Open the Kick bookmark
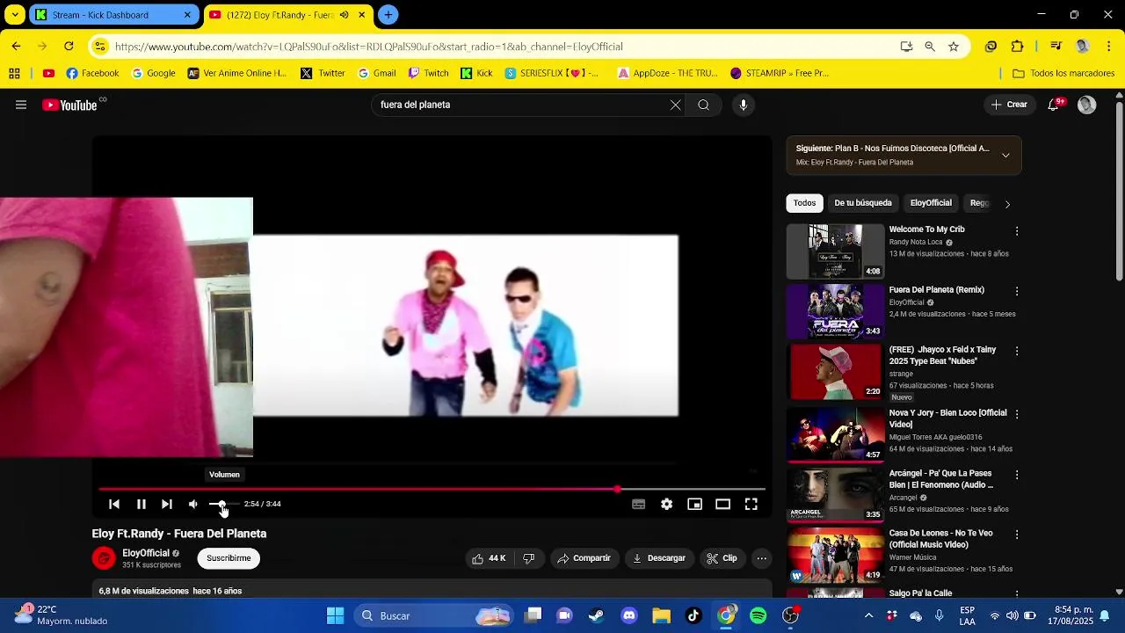Screen dimensions: 1125x633 [476, 73]
